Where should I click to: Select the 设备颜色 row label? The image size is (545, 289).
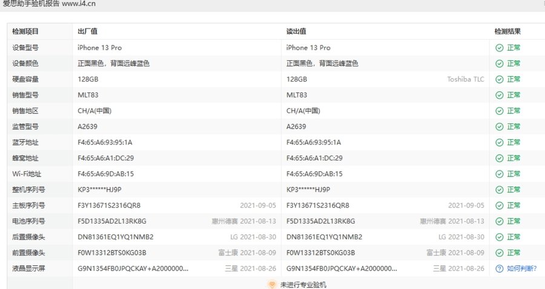click(x=25, y=63)
